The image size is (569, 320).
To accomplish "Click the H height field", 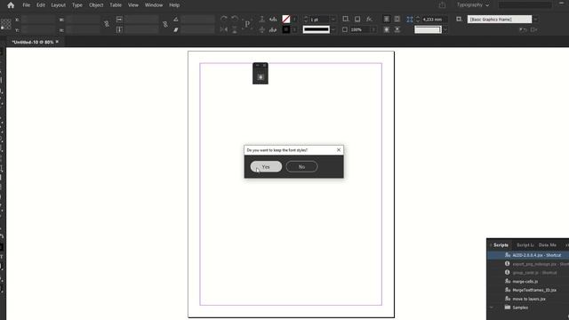I will click(x=84, y=29).
